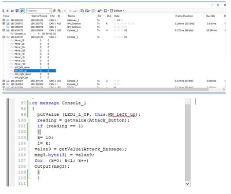Image resolution: width=231 pixels, height=194 pixels.
Task: Click the code editor scrollbar down arrow
Action: (x=188, y=184)
